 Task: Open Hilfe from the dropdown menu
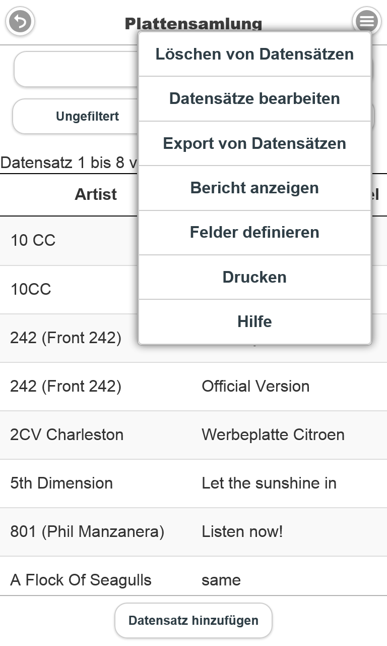254,321
